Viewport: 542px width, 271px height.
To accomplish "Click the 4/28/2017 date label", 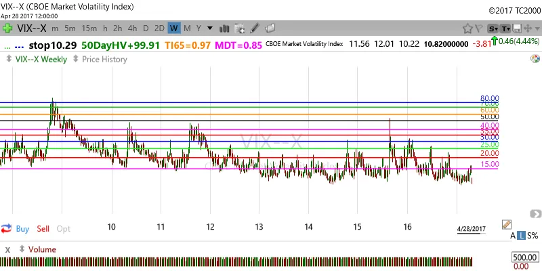I will tap(471, 229).
